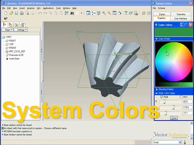Click the green brightness bar below wheel
Viewport: 194px width, 145px height.
click(x=174, y=84)
